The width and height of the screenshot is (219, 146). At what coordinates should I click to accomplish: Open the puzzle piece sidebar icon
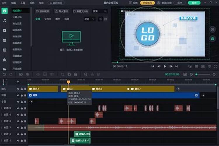pos(5,60)
